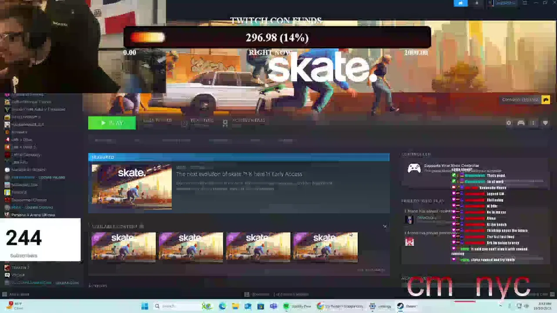Click the Xbox controller icon in Controller panel
557x313 pixels.
tap(414, 168)
